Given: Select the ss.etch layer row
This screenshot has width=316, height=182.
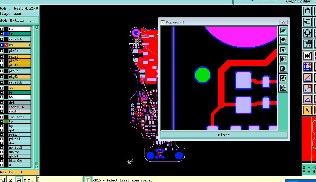Looking at the screenshot, I should tap(19, 82).
